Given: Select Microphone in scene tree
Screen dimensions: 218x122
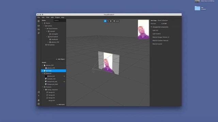Looking at the screenshot, I should (x=51, y=45).
